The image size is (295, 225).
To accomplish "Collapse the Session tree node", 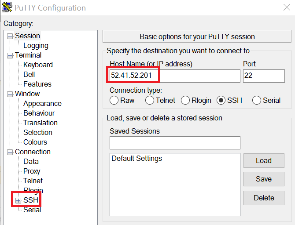I will [10, 36].
